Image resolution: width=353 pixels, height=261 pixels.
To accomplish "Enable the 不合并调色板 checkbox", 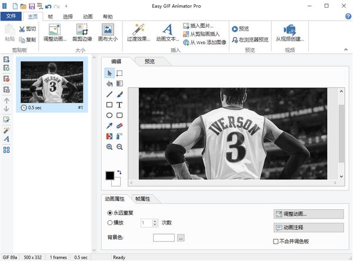I will (277, 241).
